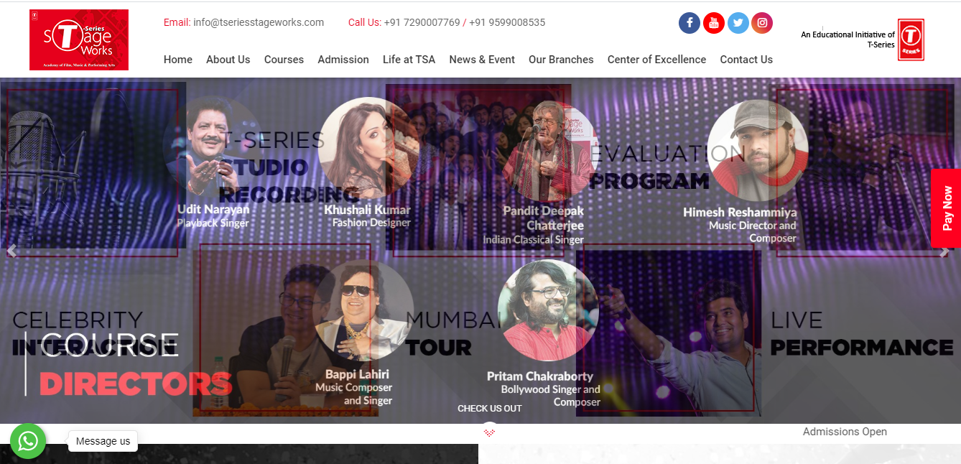Open the Twitter social icon
961x464 pixels.
coord(738,23)
